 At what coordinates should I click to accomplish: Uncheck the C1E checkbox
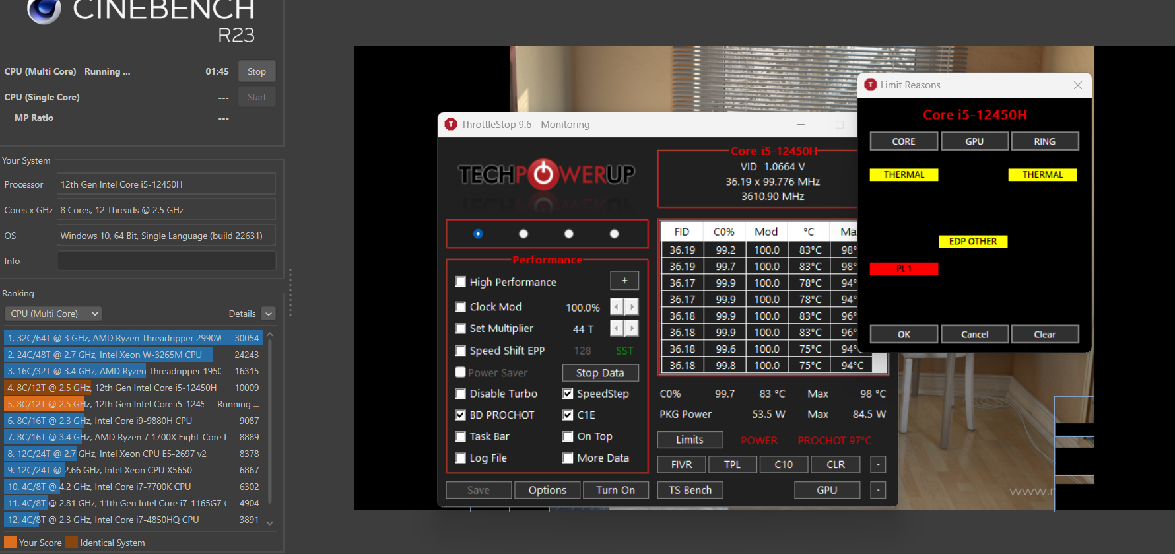[x=568, y=415]
